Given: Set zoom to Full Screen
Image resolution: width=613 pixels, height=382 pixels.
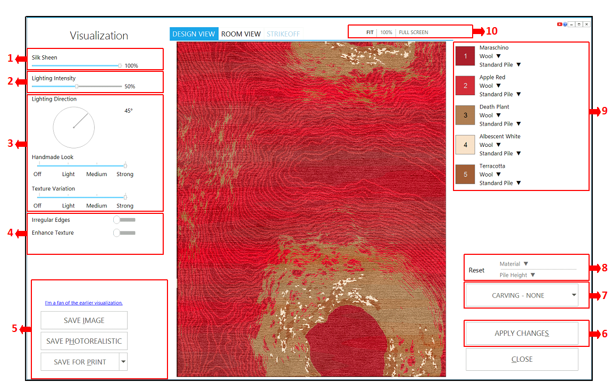Looking at the screenshot, I should 413,32.
